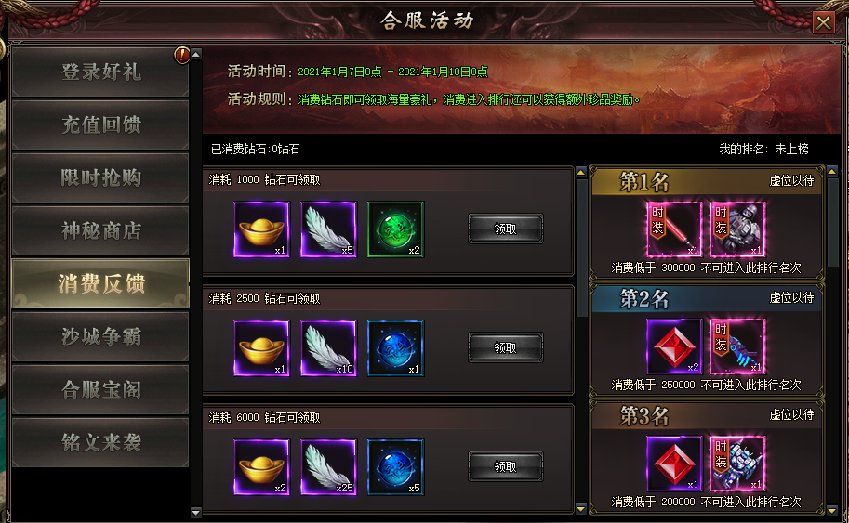This screenshot has height=523, width=849.
Task: Click sidebar scroll down arrow
Action: click(196, 512)
